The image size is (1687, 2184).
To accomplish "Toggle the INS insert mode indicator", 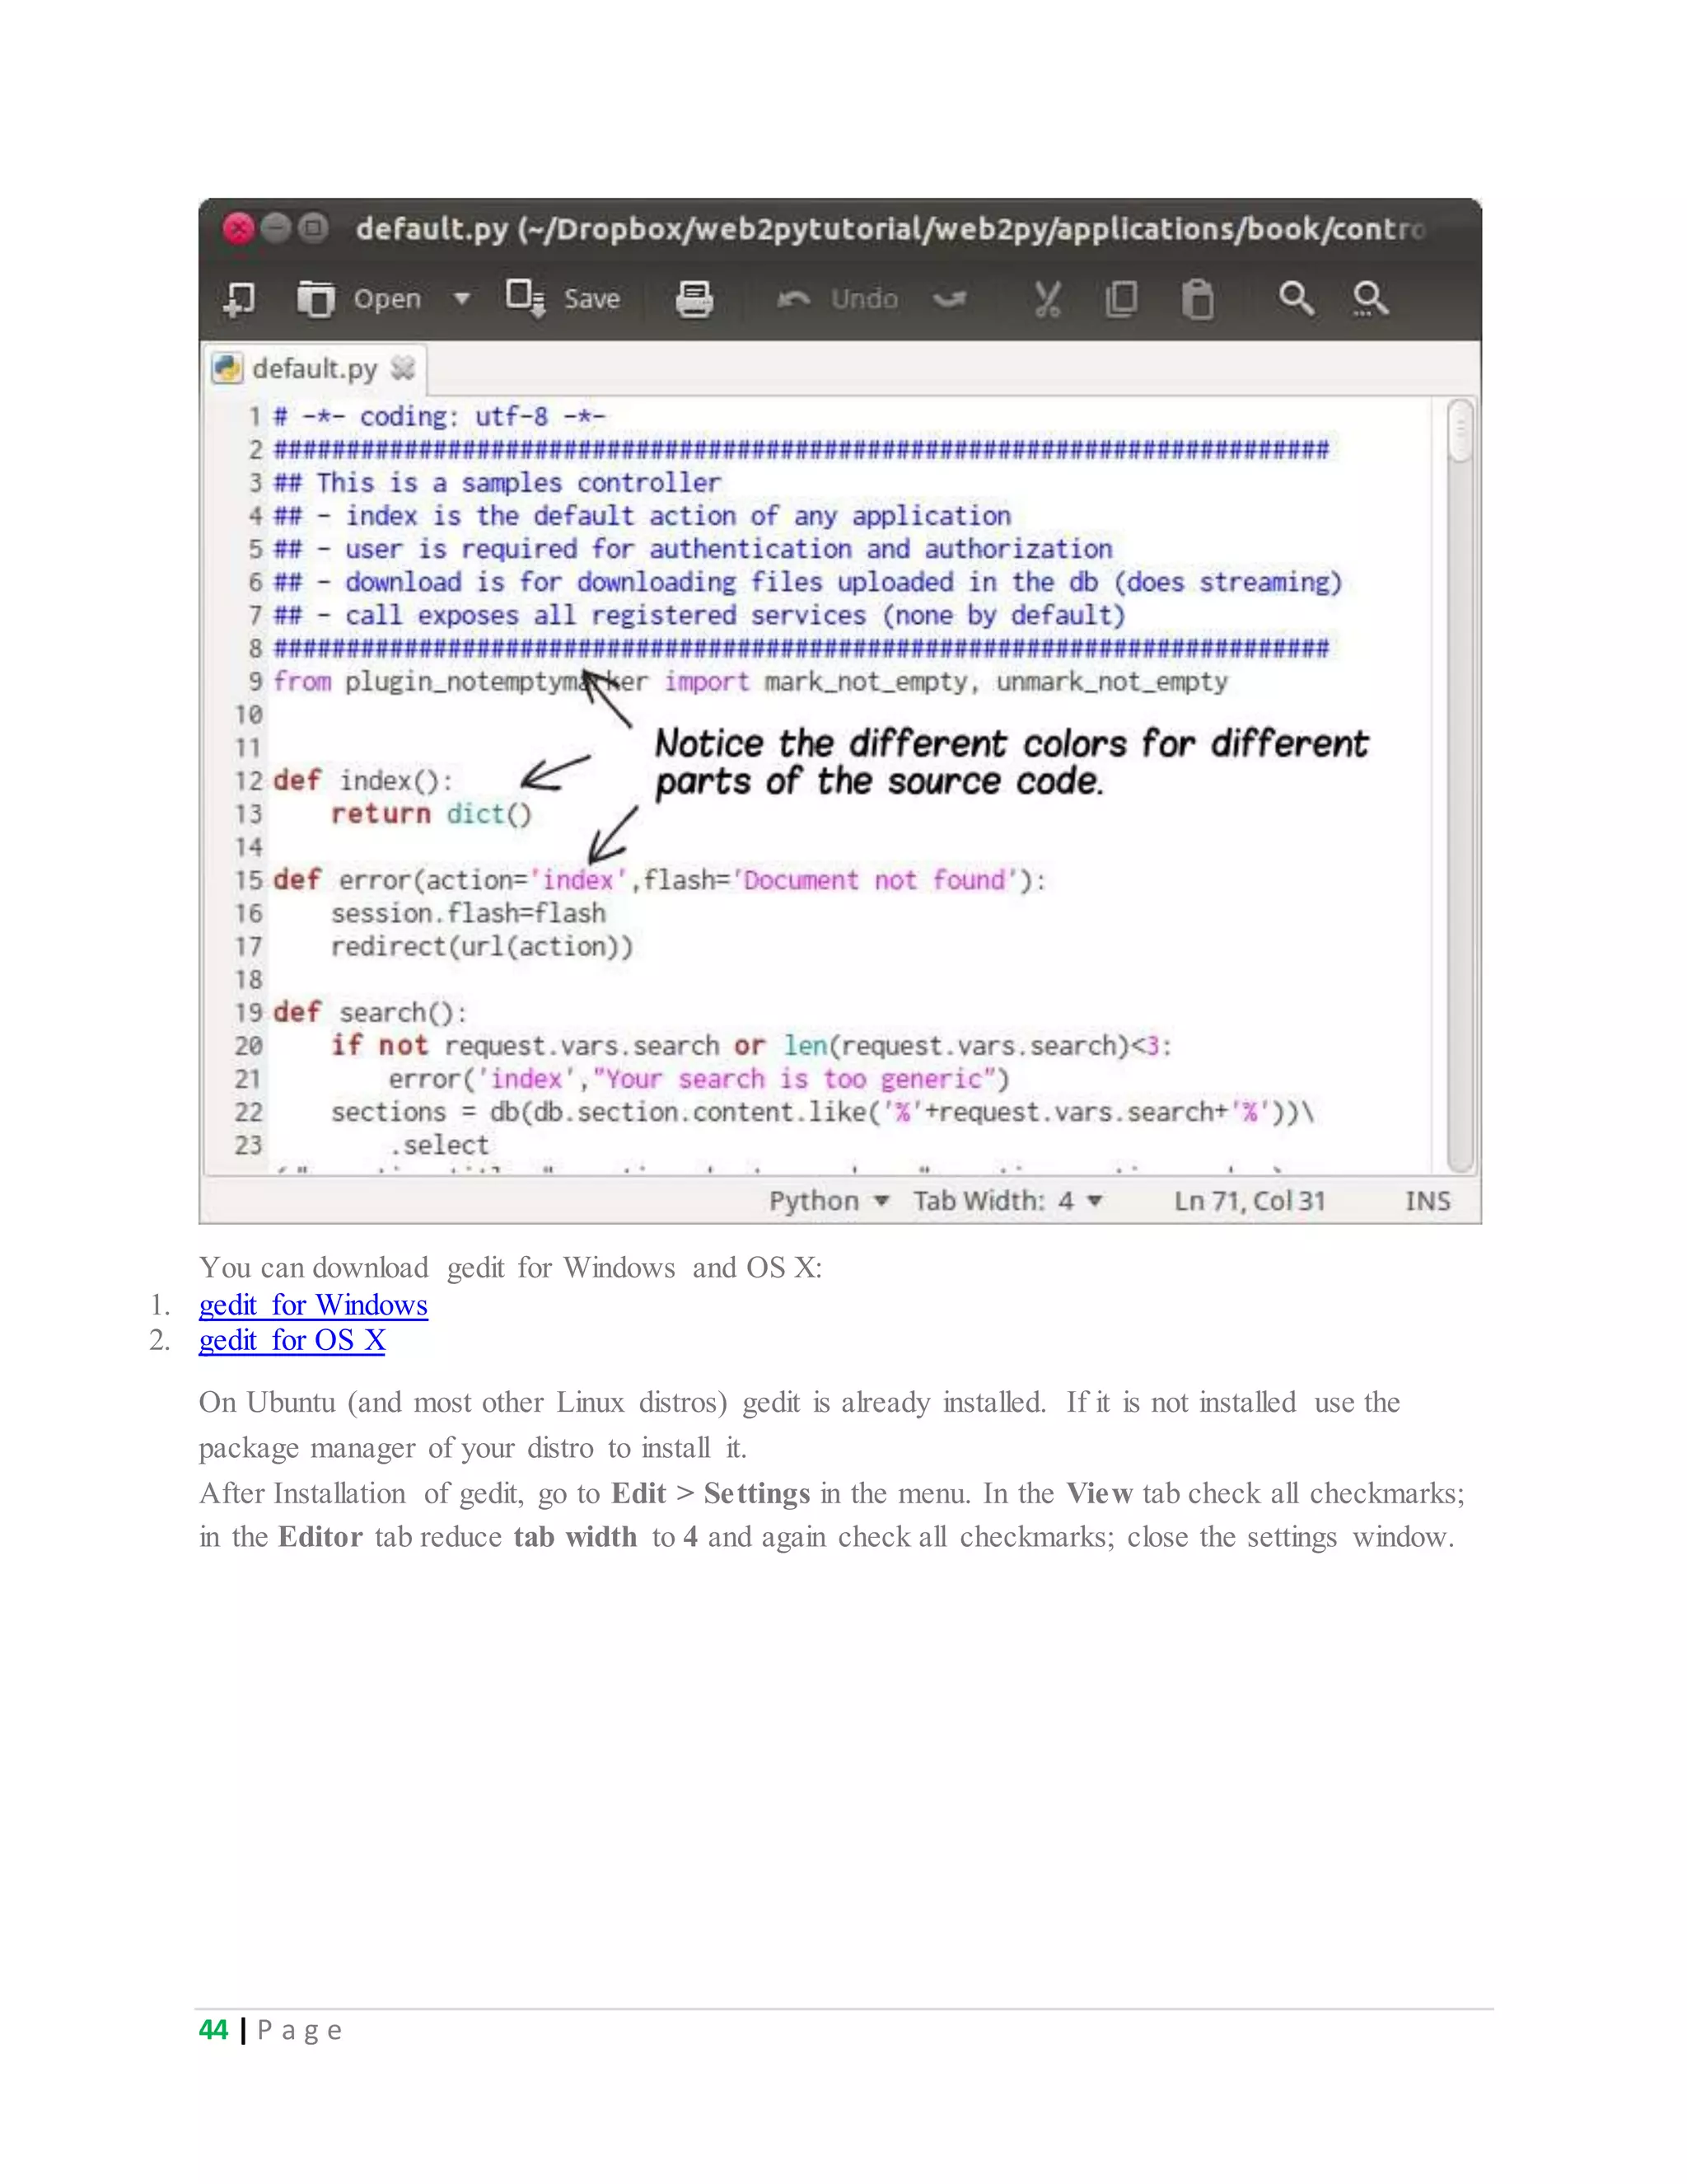I will coord(1428,1201).
